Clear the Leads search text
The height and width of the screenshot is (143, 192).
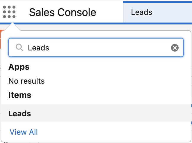point(175,48)
